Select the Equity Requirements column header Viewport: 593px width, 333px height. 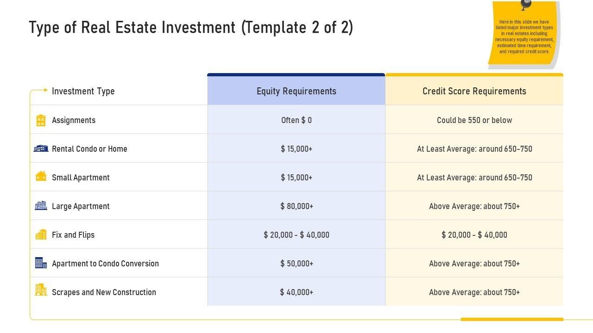coord(296,91)
